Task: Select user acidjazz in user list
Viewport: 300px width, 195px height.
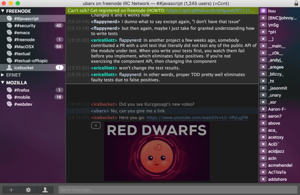Action: 279,151
